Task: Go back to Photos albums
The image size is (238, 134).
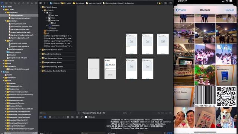Action: 181,10
